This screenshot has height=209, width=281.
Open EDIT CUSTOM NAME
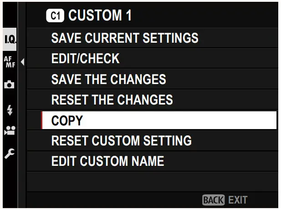point(107,161)
